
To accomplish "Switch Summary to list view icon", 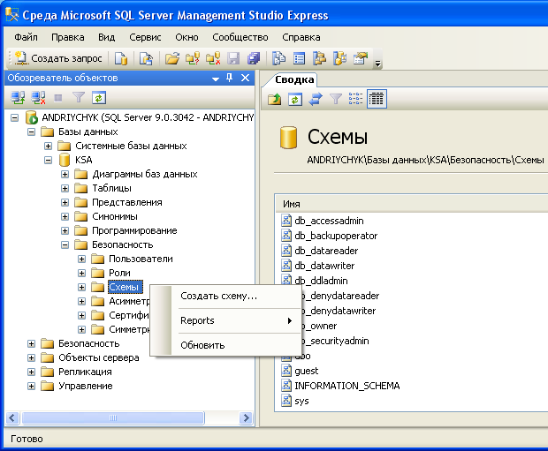I will (x=356, y=99).
